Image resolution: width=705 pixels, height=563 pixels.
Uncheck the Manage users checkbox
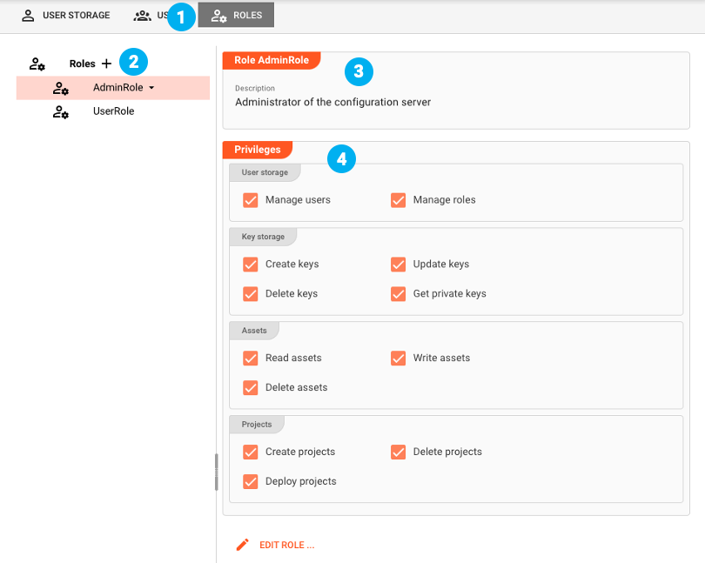251,200
